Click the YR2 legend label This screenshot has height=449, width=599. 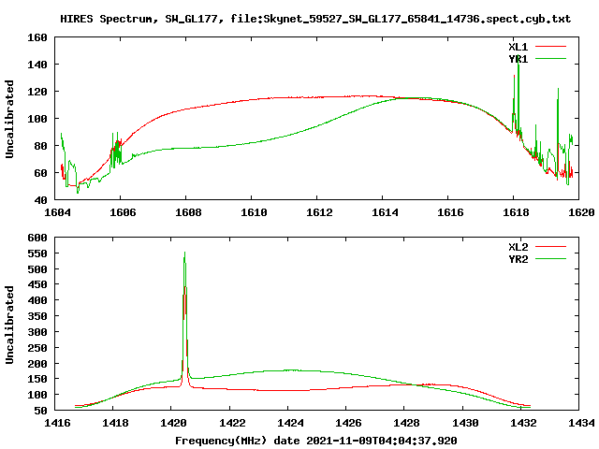click(x=519, y=259)
